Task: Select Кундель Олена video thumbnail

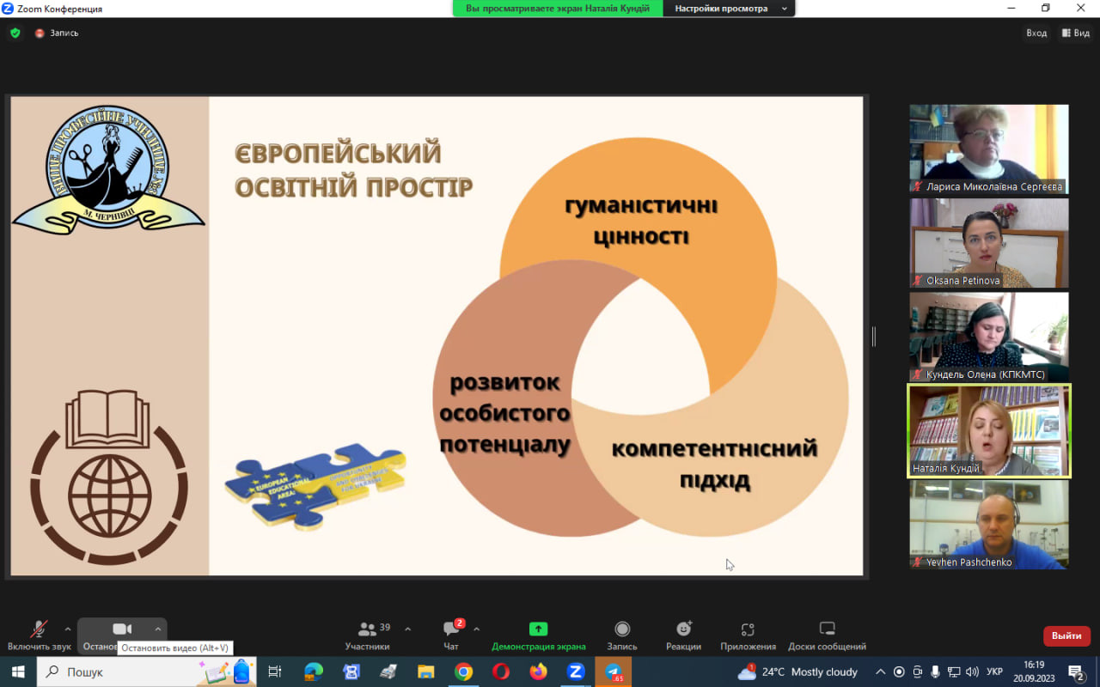Action: (x=989, y=337)
